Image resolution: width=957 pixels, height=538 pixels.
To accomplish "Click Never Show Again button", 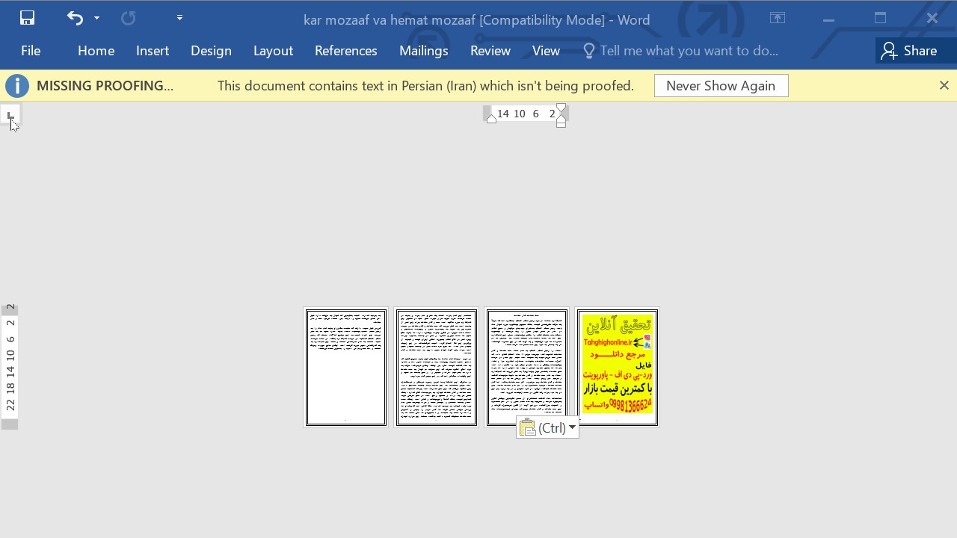I will (x=721, y=86).
